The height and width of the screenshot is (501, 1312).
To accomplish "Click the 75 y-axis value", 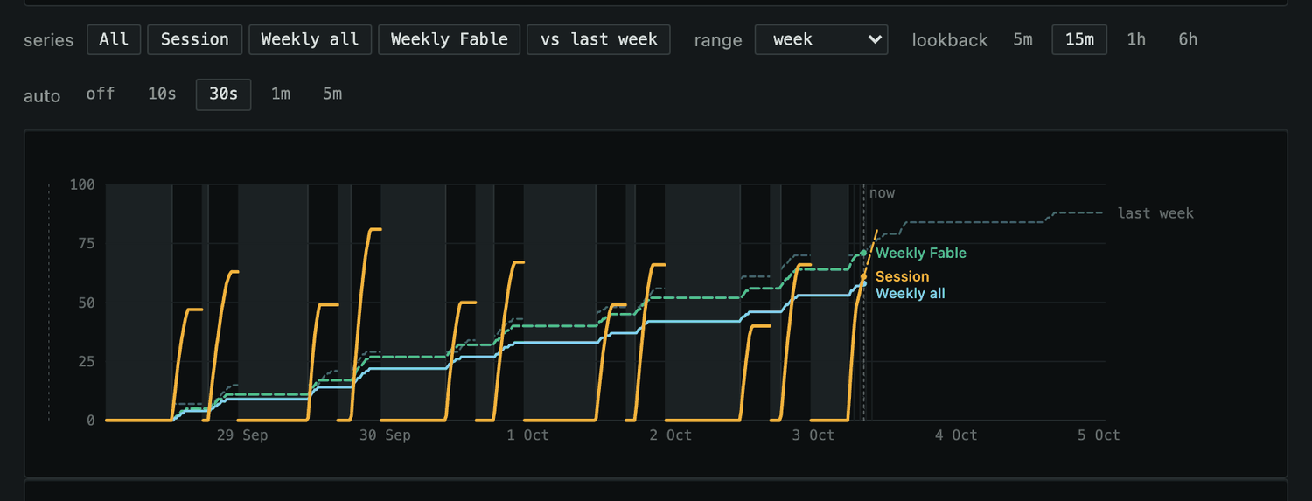I will coord(87,244).
